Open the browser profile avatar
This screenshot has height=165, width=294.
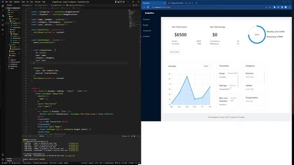(x=286, y=7)
